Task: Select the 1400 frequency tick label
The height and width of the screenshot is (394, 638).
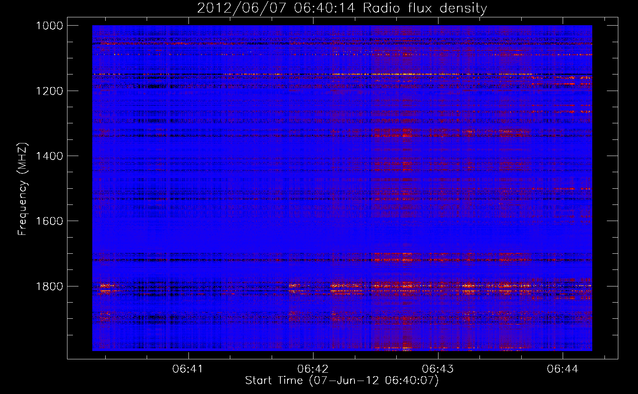Action: [49, 156]
